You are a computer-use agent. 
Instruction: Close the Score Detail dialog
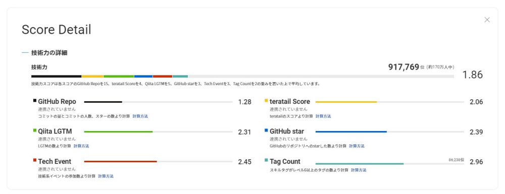pos(487,20)
